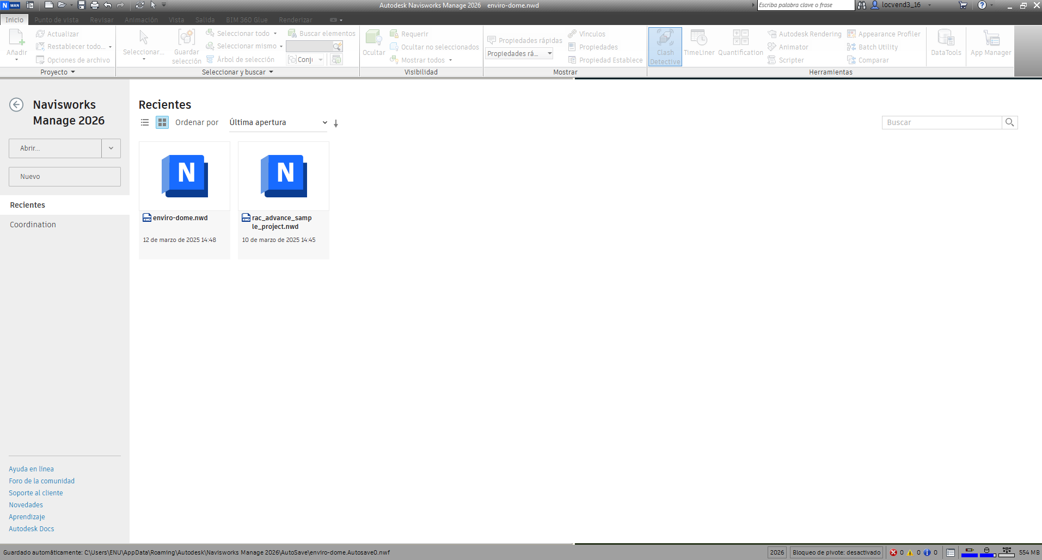Click the back arrow next to Navisworks Manage 2026
This screenshot has width=1042, height=560.
tap(16, 104)
